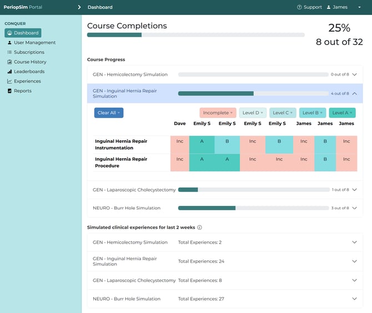Click the Burr Hole Simulation progress bar
372x313 pixels.
pyautogui.click(x=253, y=208)
